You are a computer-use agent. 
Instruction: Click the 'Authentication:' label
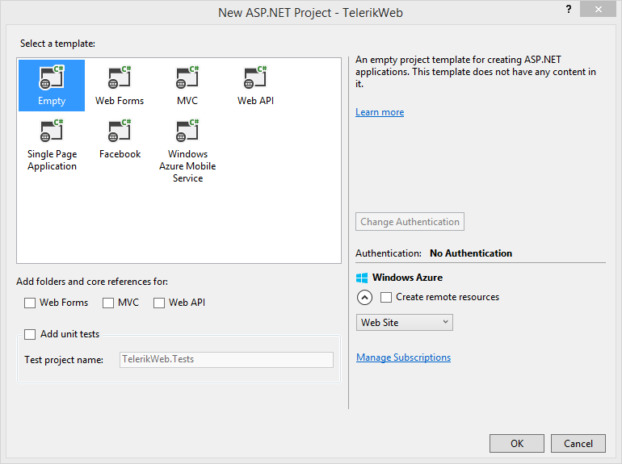(x=389, y=253)
